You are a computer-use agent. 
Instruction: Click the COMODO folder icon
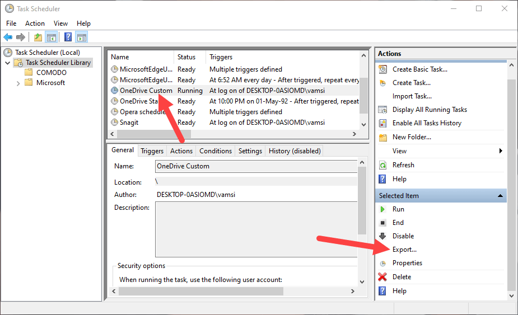point(29,72)
